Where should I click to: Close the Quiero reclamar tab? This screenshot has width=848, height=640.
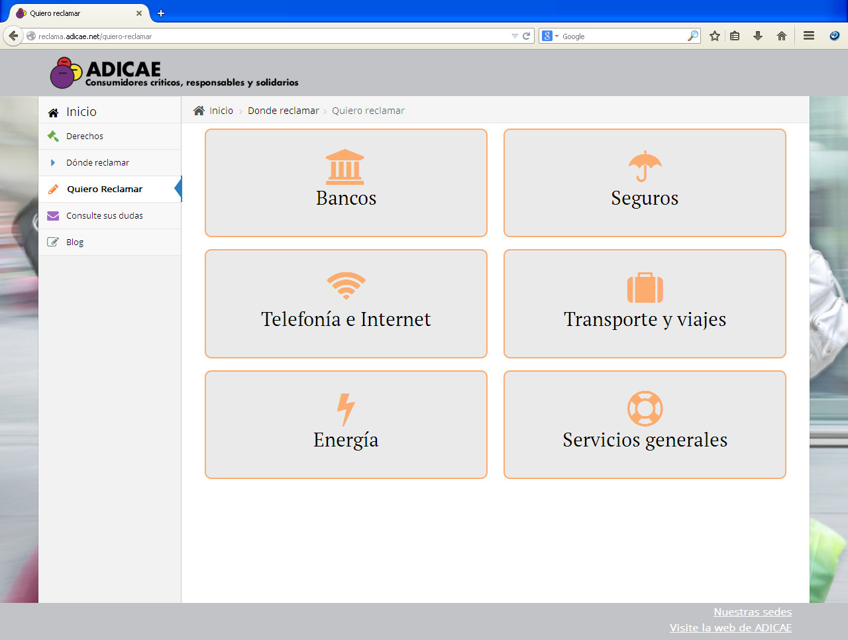[139, 13]
